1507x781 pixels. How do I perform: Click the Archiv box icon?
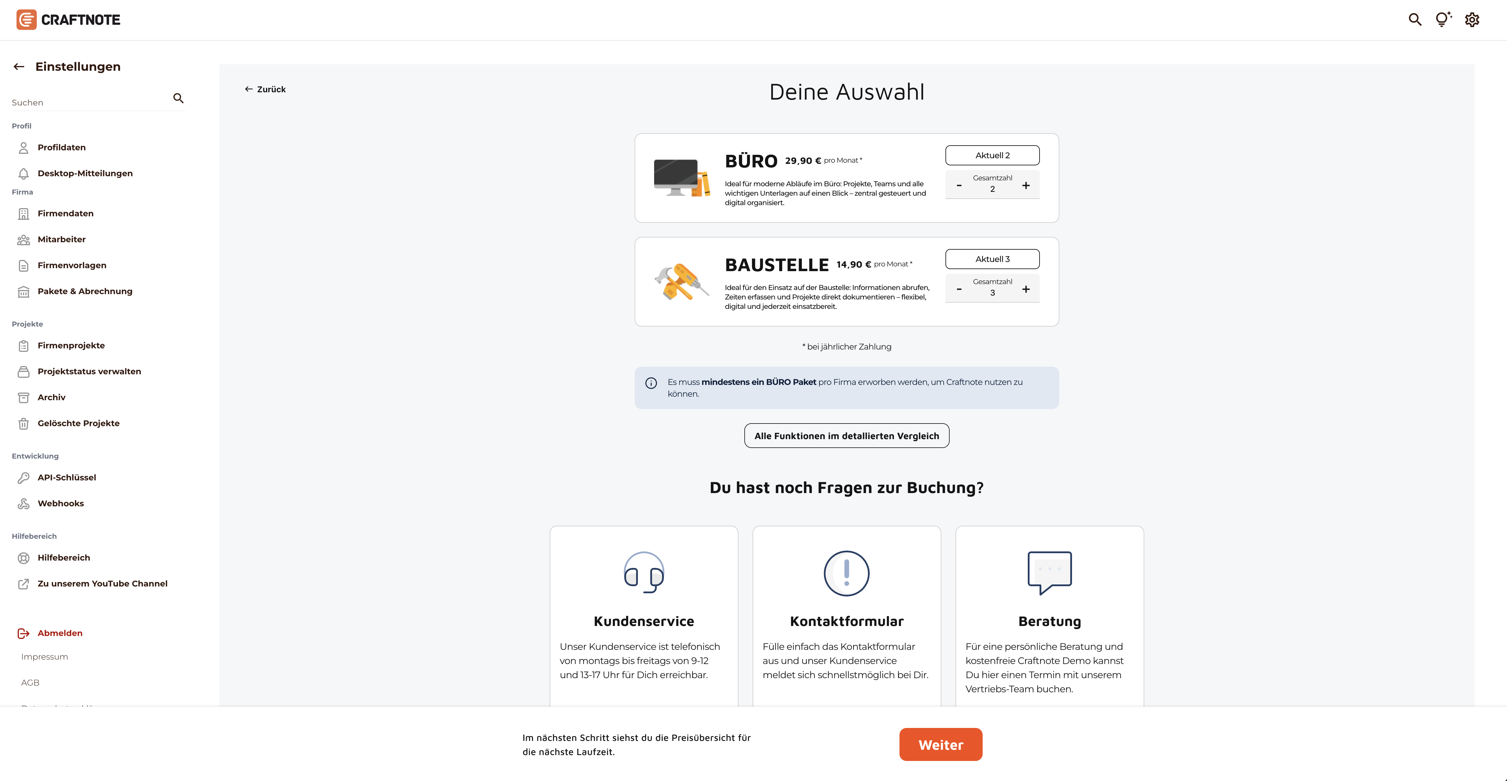[x=23, y=398]
